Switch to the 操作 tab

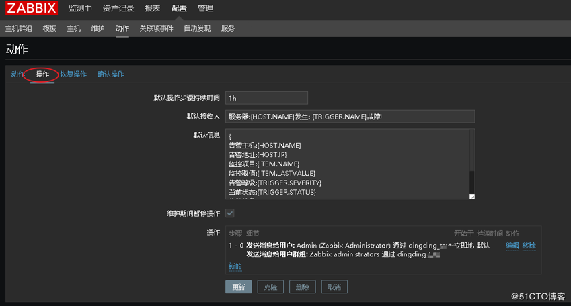click(x=42, y=74)
